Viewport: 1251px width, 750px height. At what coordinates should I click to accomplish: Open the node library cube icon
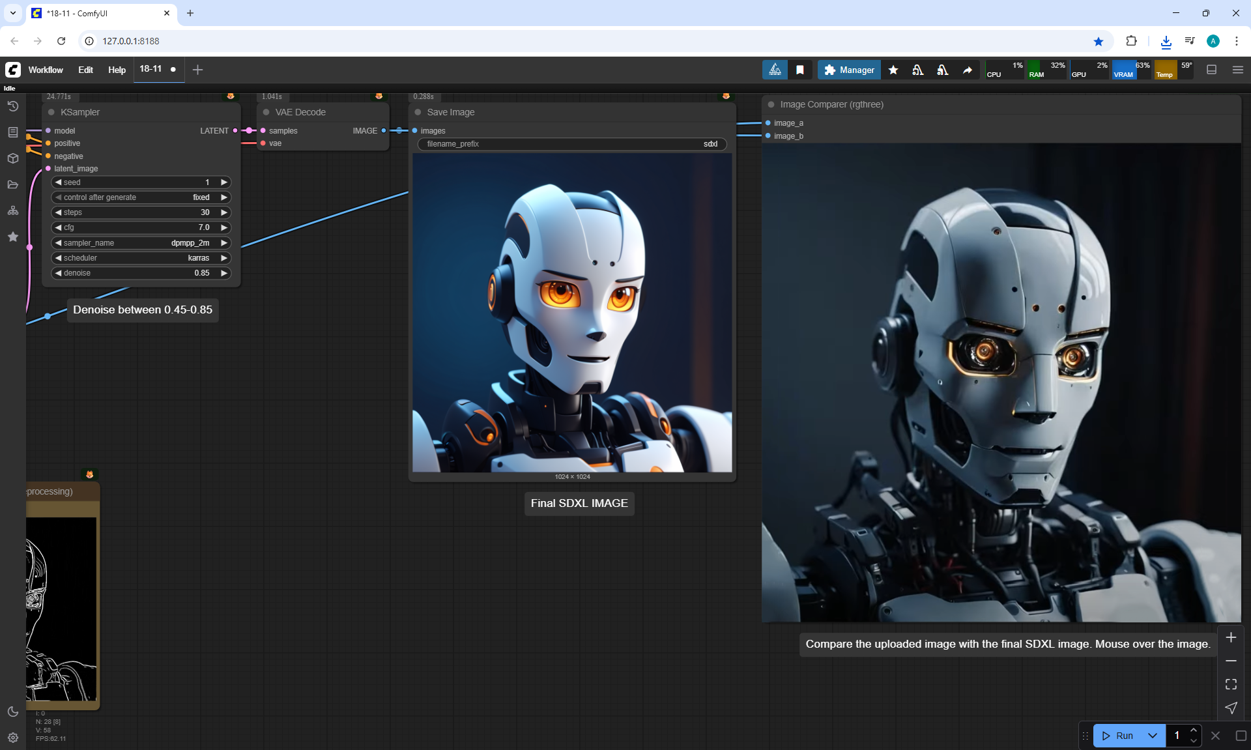coord(12,158)
